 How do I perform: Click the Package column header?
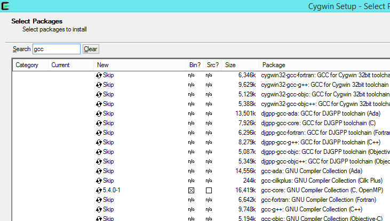324,65
